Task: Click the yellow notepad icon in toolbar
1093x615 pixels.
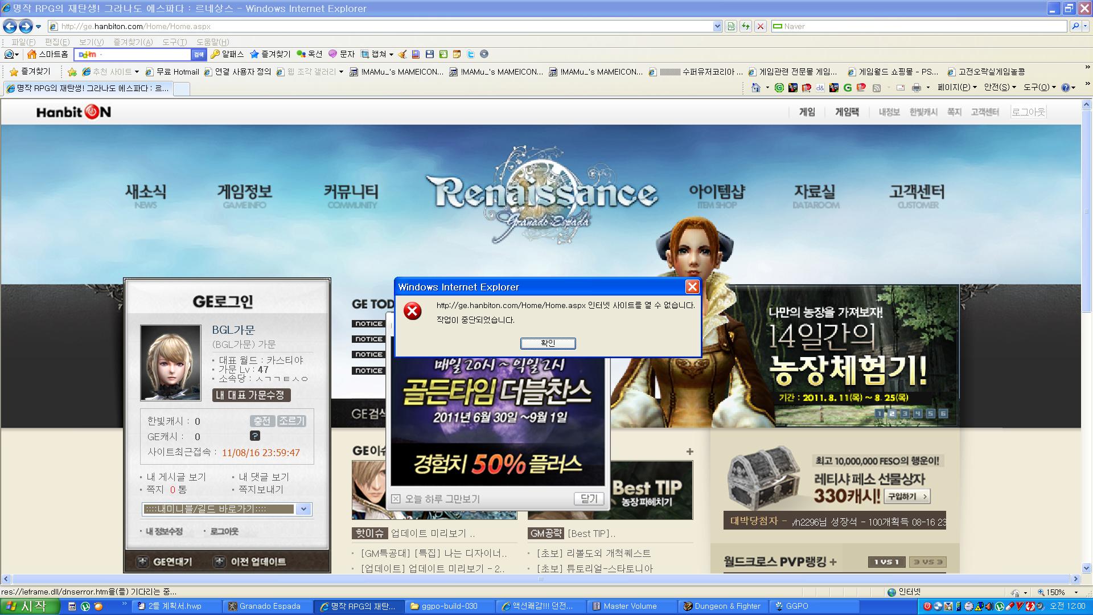Action: (457, 54)
